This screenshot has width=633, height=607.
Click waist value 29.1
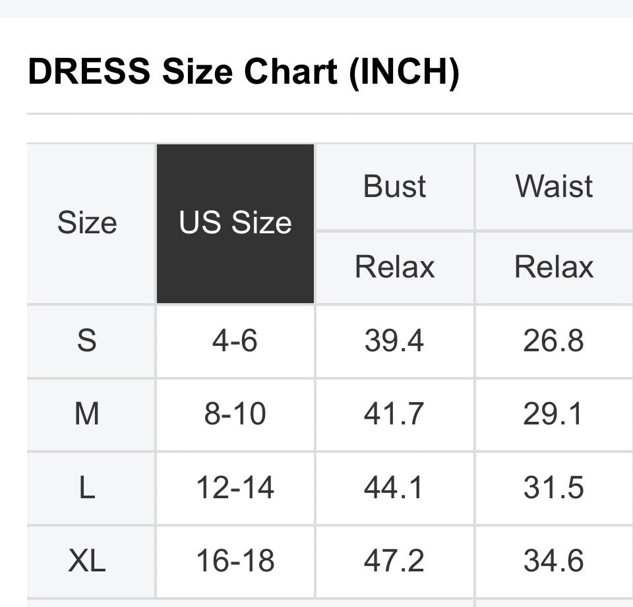554,415
